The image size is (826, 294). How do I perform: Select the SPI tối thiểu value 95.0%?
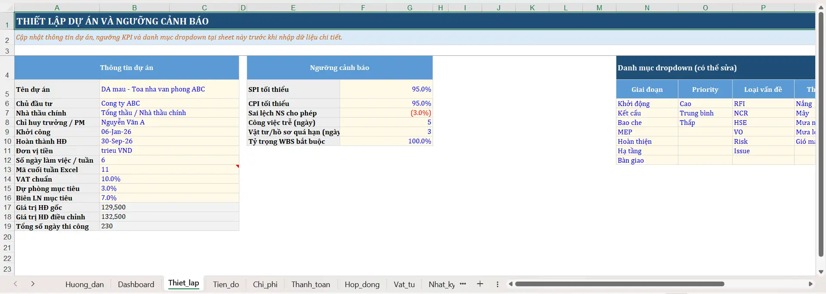(x=386, y=89)
